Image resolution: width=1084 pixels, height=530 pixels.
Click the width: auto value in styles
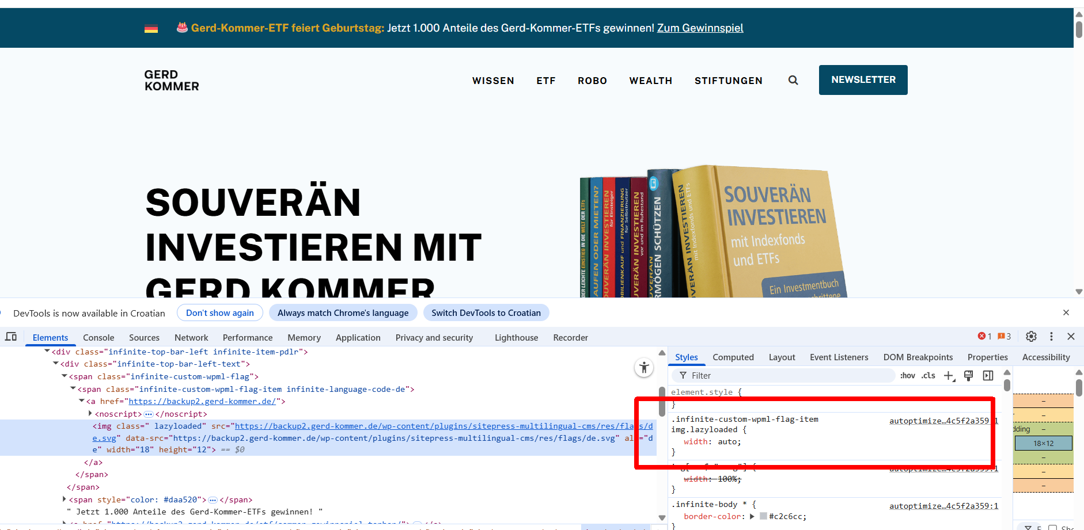[x=727, y=442]
